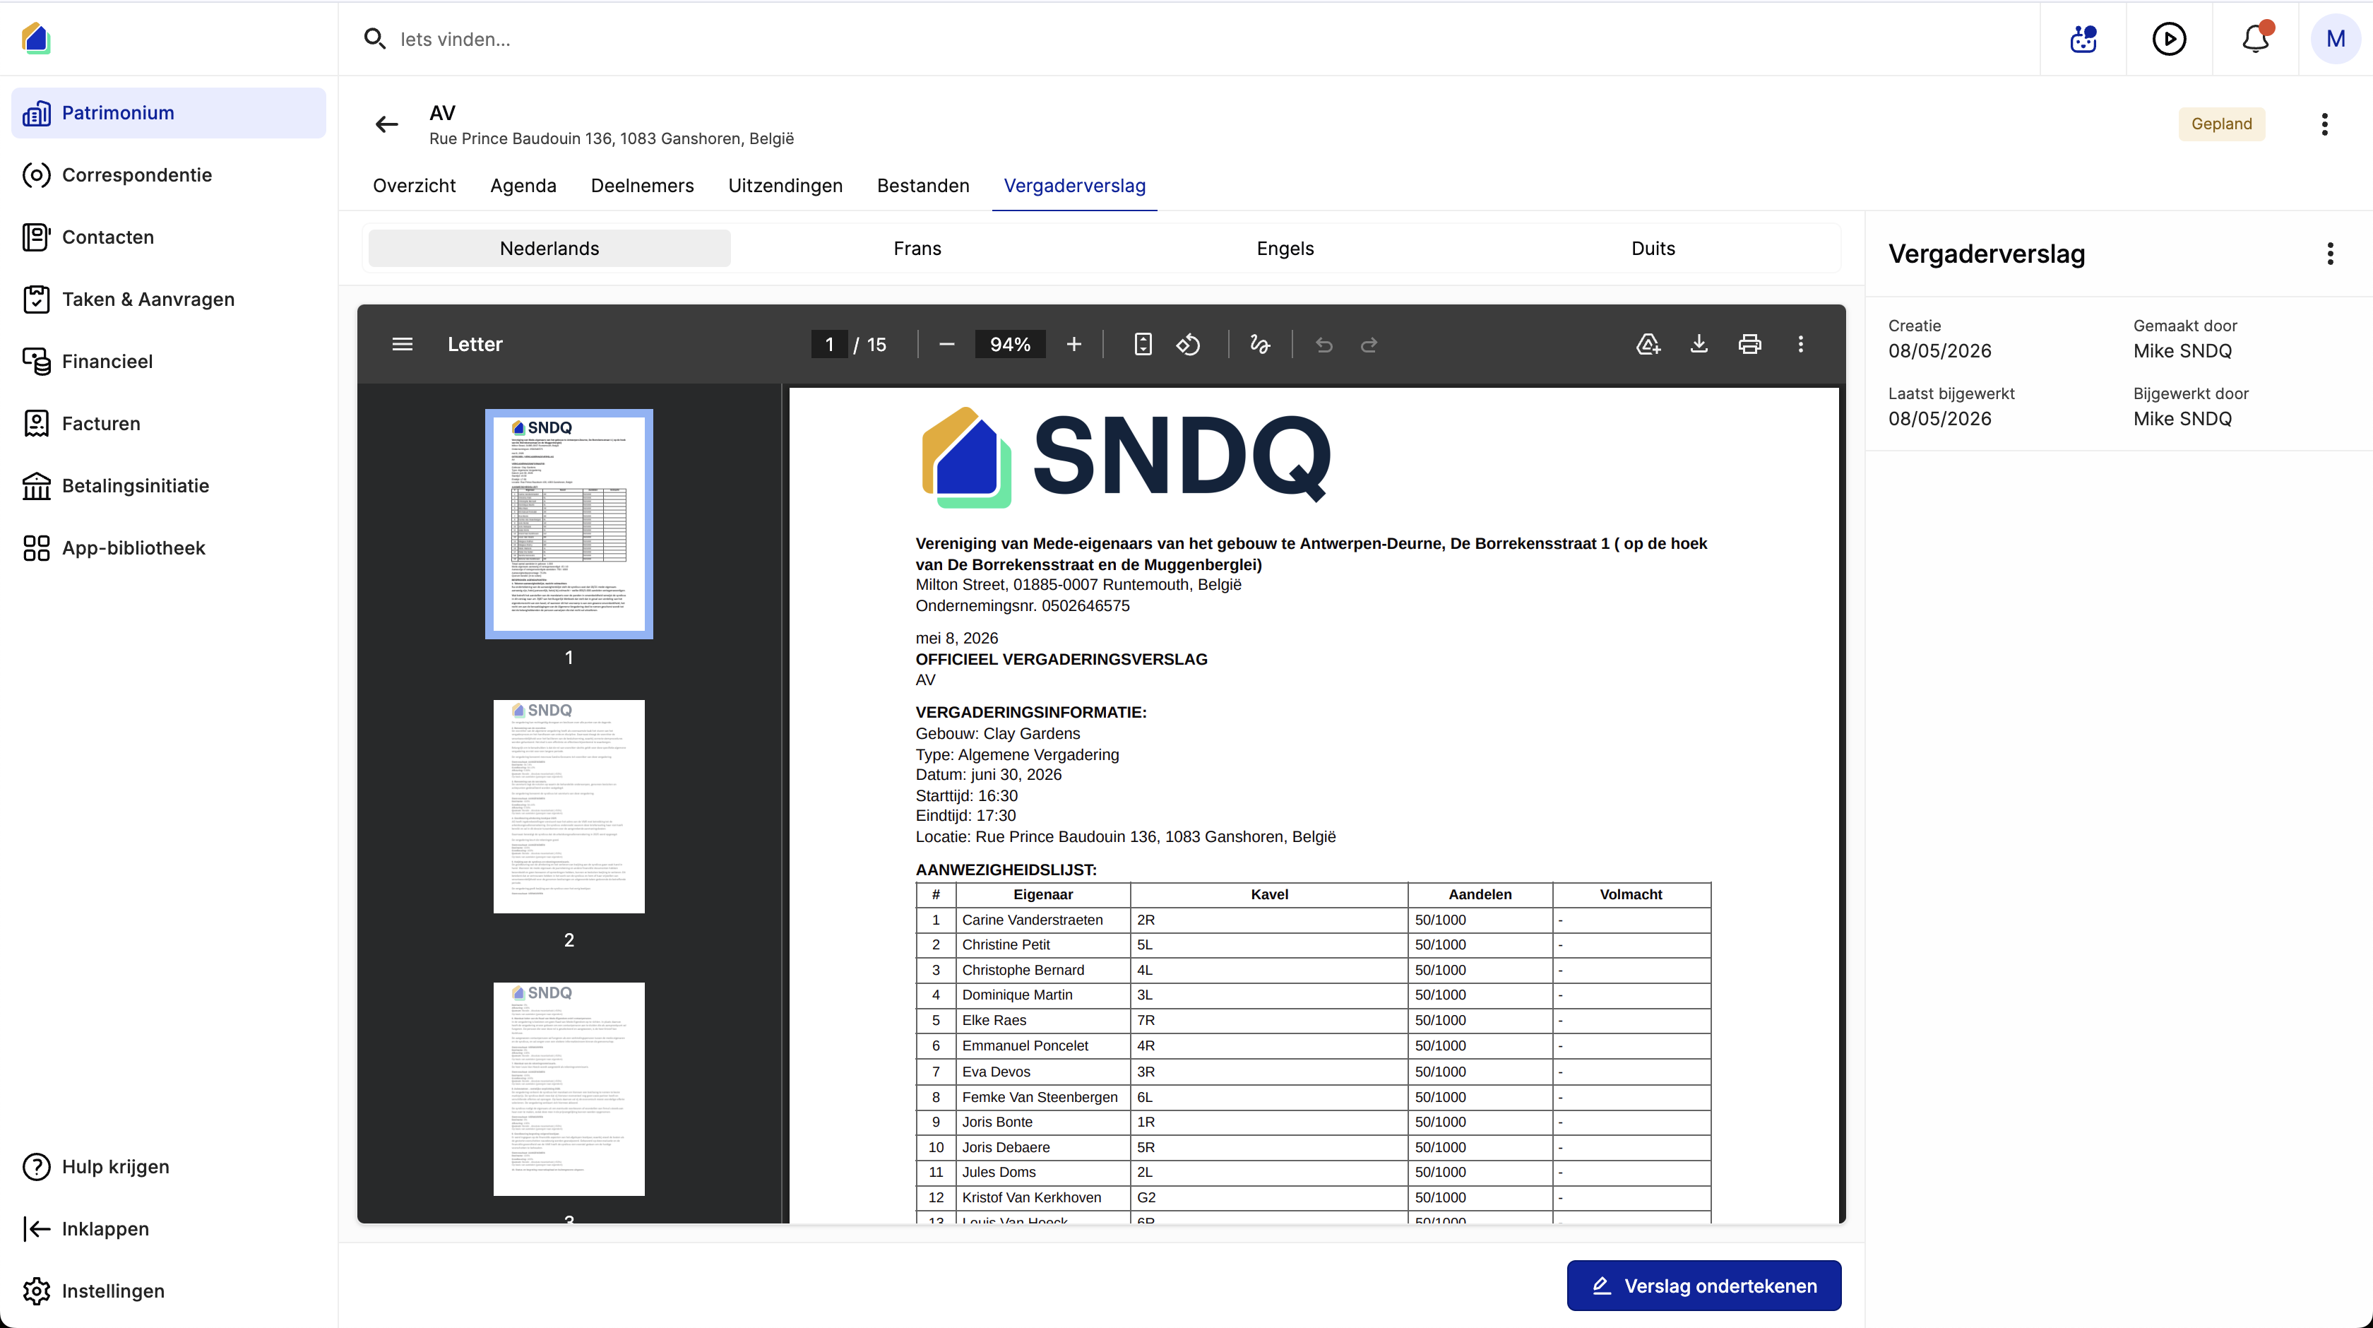Viewport: 2373px width, 1328px height.
Task: Select page 1 thumbnail
Action: pyautogui.click(x=569, y=524)
